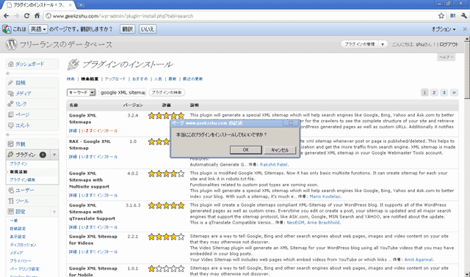Open the オプション dropdown in translation bar
This screenshot has height=277, width=470.
click(x=444, y=29)
